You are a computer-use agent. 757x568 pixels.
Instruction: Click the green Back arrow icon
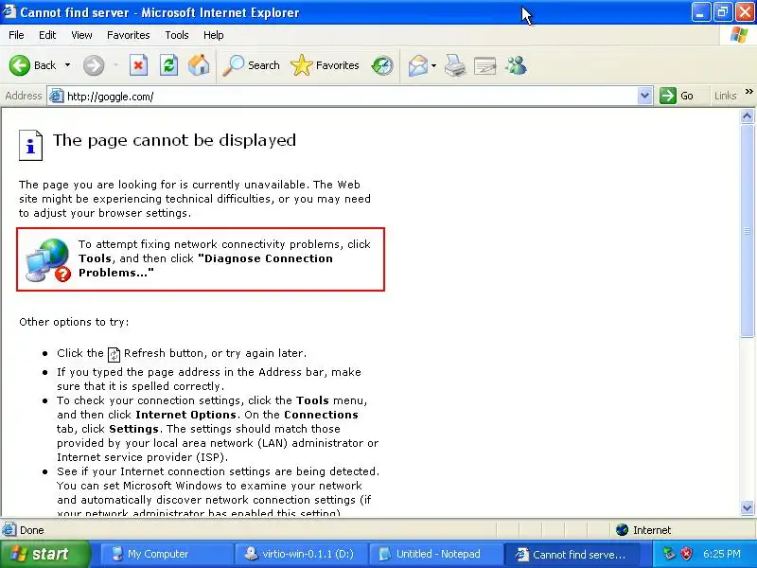click(19, 65)
